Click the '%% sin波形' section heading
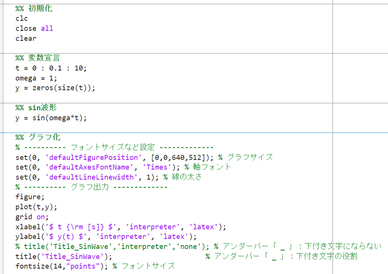This screenshot has height=274, width=388. pyautogui.click(x=36, y=108)
